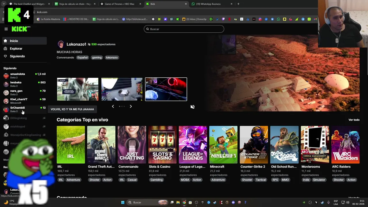
Task: Open the Counter-Strike 2 category card
Action: 254,145
